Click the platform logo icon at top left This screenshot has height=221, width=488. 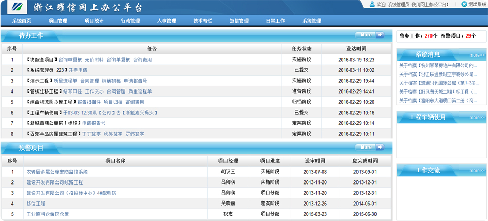pyautogui.click(x=15, y=7)
